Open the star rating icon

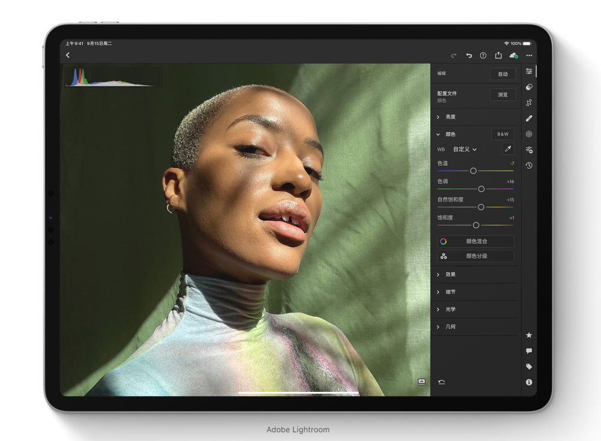[x=529, y=335]
